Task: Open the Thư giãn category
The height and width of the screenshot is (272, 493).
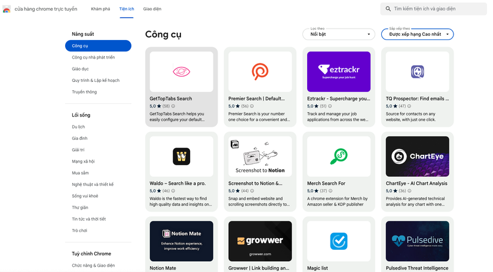Action: 80,207
